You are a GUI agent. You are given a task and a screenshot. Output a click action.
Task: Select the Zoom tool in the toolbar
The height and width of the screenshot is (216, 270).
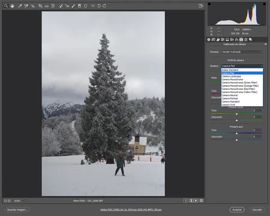6,6
